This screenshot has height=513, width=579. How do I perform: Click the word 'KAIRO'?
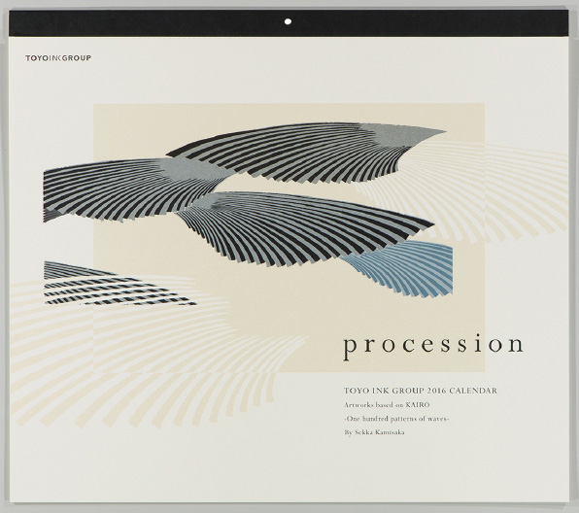418,405
